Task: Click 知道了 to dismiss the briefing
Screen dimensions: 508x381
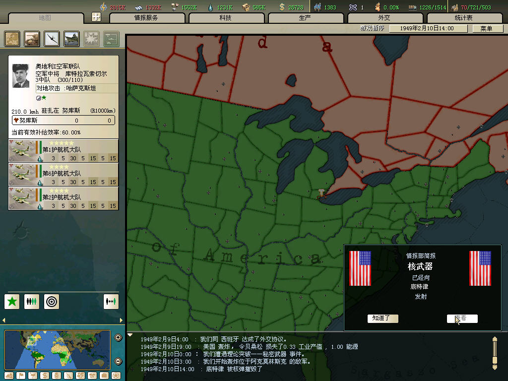Action: 383,318
